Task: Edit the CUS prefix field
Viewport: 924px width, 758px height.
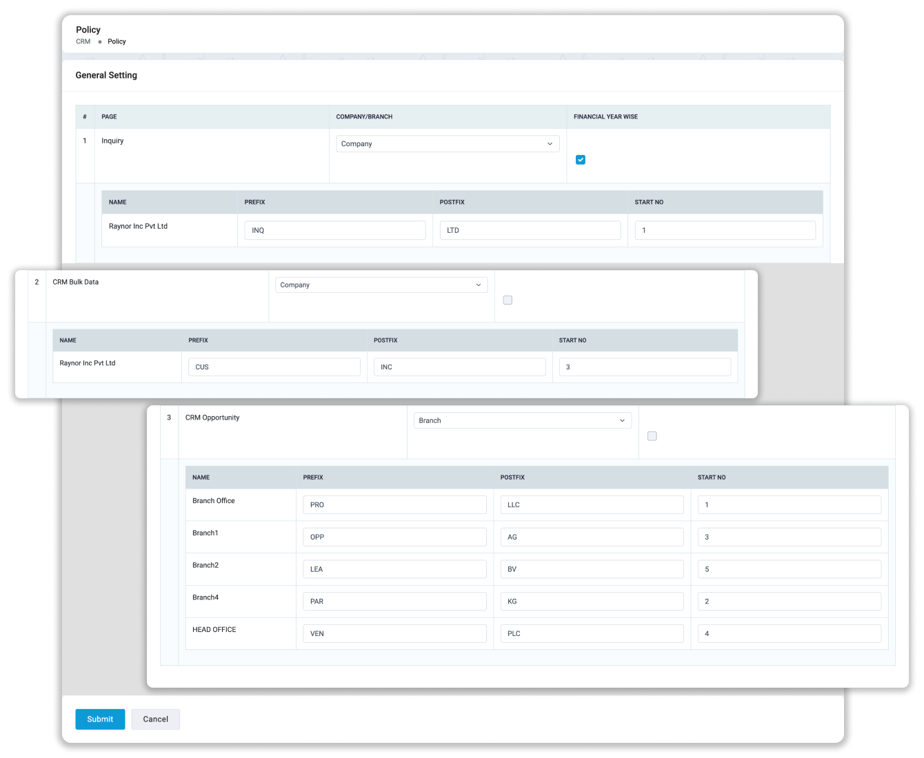Action: pyautogui.click(x=274, y=367)
